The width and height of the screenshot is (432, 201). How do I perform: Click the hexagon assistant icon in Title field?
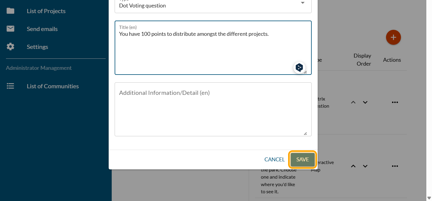(299, 68)
